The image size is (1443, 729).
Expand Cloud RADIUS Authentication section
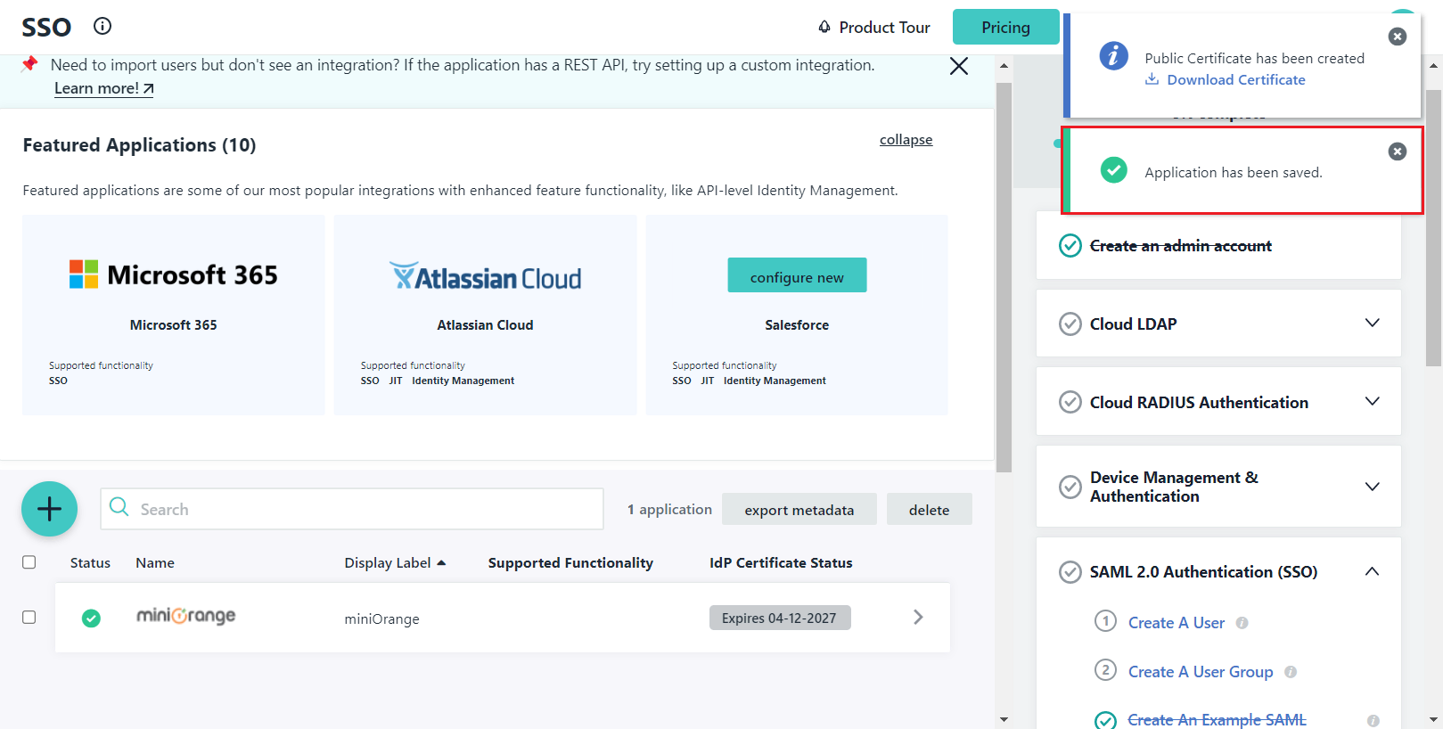[x=1372, y=401]
